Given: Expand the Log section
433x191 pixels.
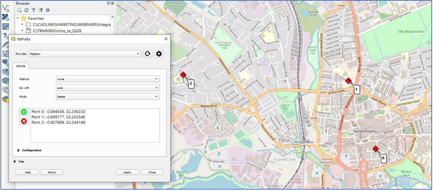Looking at the screenshot, I should tap(14, 161).
